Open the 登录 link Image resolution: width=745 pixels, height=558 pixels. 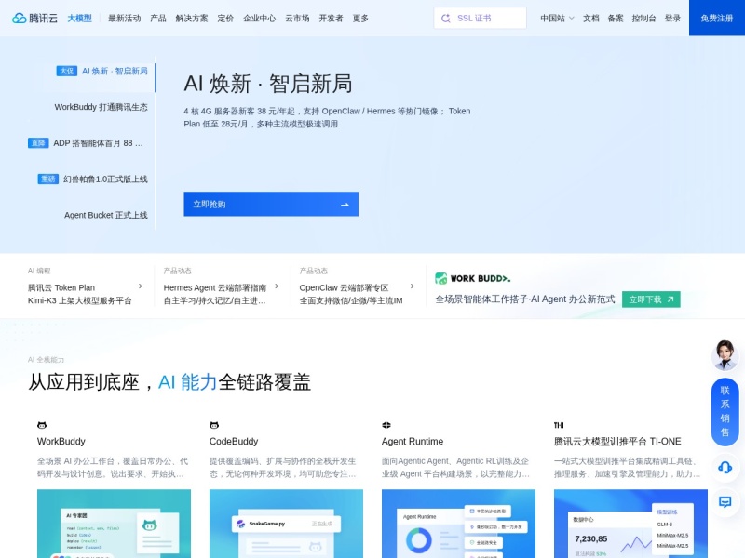672,18
